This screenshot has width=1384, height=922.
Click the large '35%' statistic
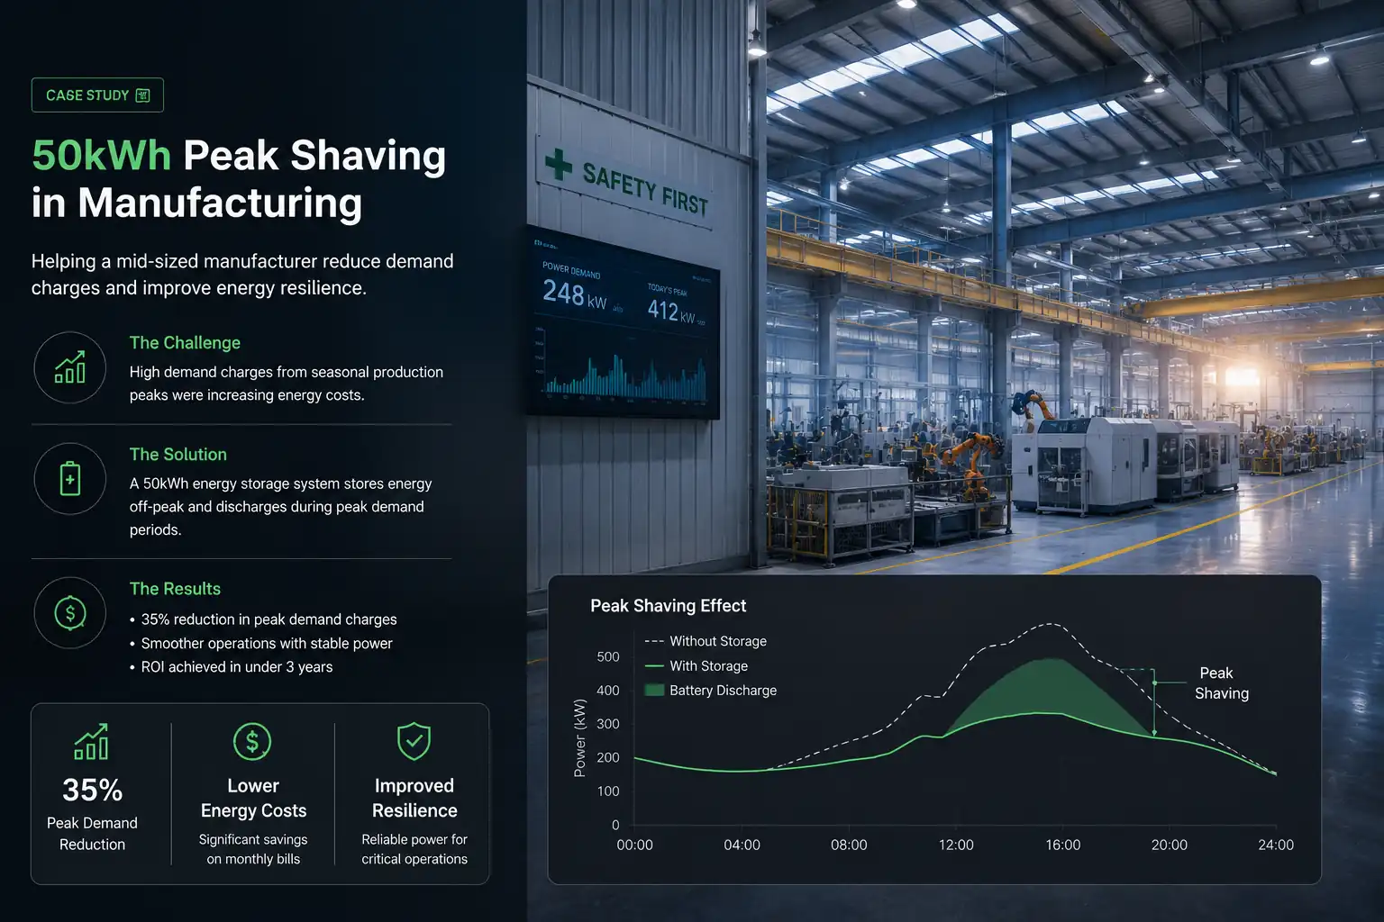coord(93,791)
